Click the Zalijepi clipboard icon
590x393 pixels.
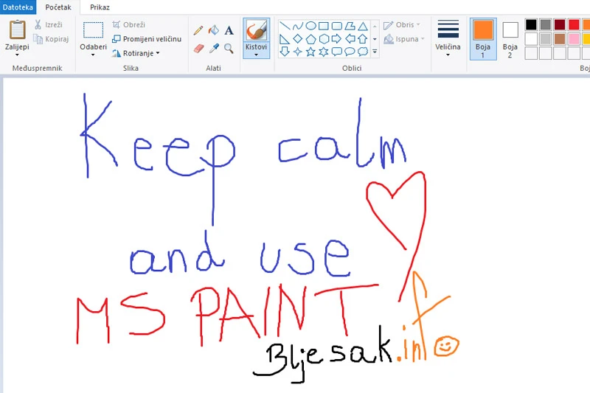point(17,29)
